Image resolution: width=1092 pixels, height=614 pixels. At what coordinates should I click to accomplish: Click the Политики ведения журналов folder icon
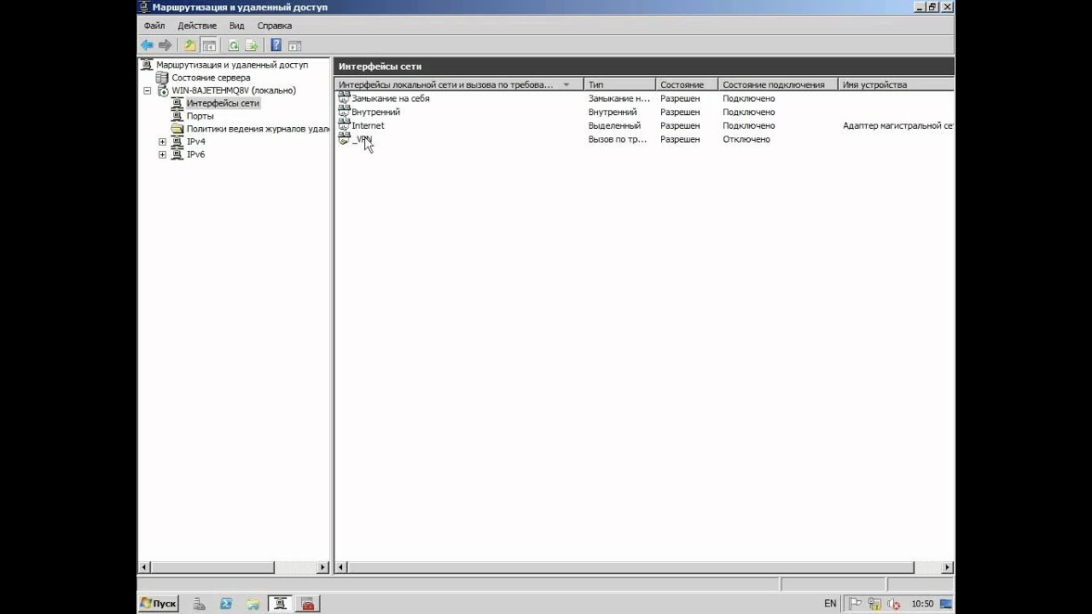177,129
